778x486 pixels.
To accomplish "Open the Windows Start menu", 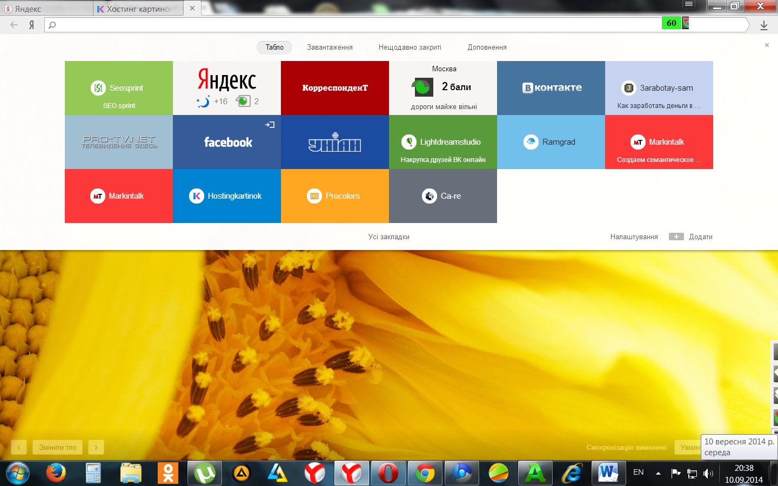I will (17, 474).
